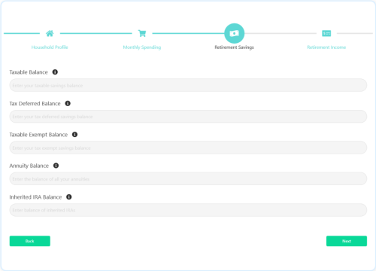Screen dimensions: 376x271
Task: Go to Retirement Income step label
Action: pos(326,47)
